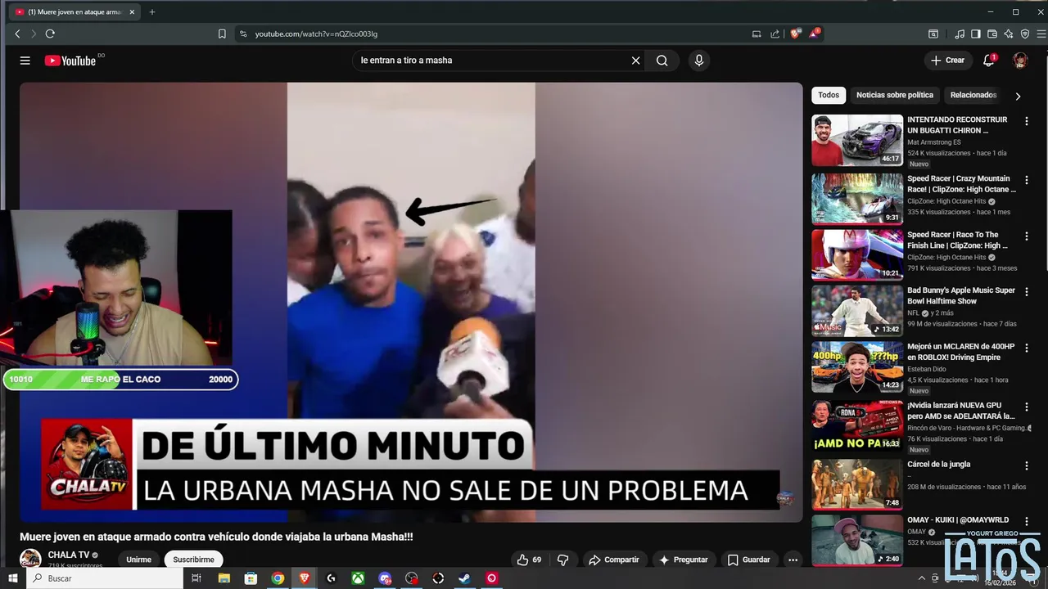Screen dimensions: 1048x589
Task: Open options for Race To The Finish Line video
Action: [1026, 236]
